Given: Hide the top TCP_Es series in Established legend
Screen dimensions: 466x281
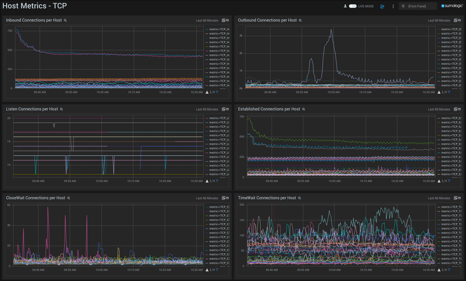Looking at the screenshot, I should [x=452, y=118].
